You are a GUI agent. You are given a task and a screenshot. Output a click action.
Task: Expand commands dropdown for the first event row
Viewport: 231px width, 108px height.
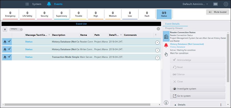(x=157, y=43)
